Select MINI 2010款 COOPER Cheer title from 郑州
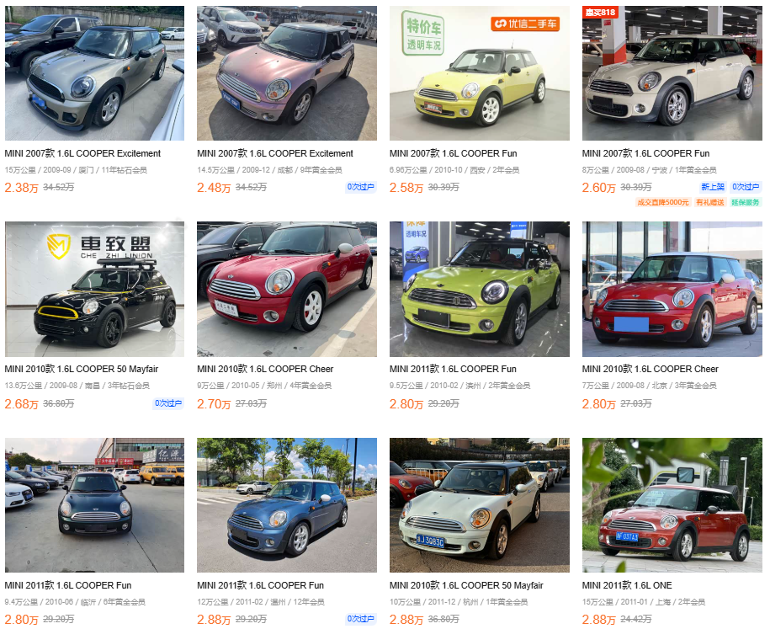The width and height of the screenshot is (770, 629). coord(265,369)
